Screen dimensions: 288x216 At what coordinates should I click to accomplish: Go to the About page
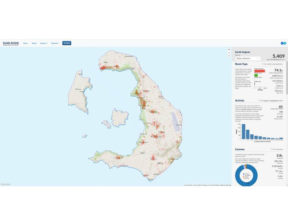[x=34, y=43]
